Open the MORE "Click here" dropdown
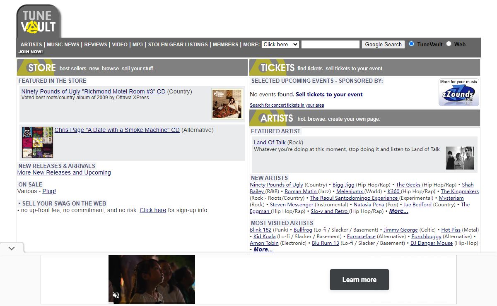The width and height of the screenshot is (497, 306). click(280, 44)
